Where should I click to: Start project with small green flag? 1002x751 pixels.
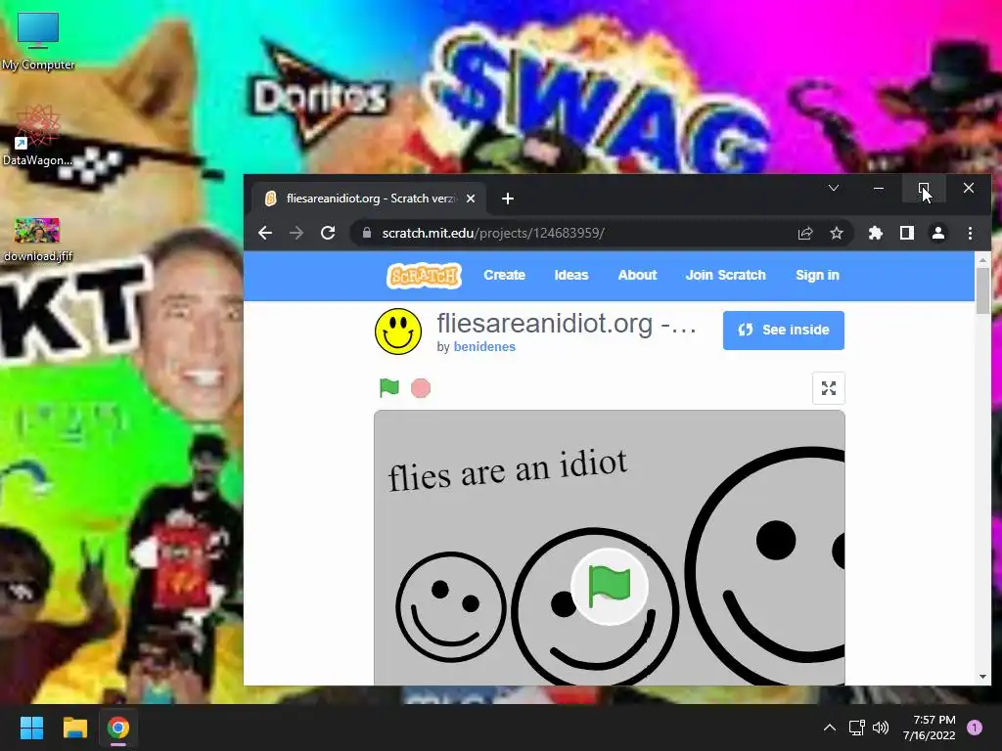pyautogui.click(x=389, y=387)
